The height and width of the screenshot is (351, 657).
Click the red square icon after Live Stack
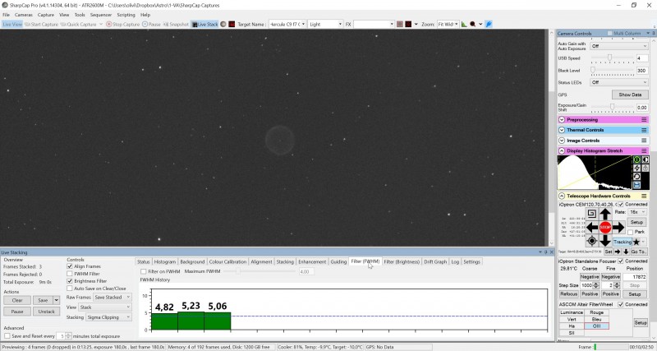click(x=232, y=25)
